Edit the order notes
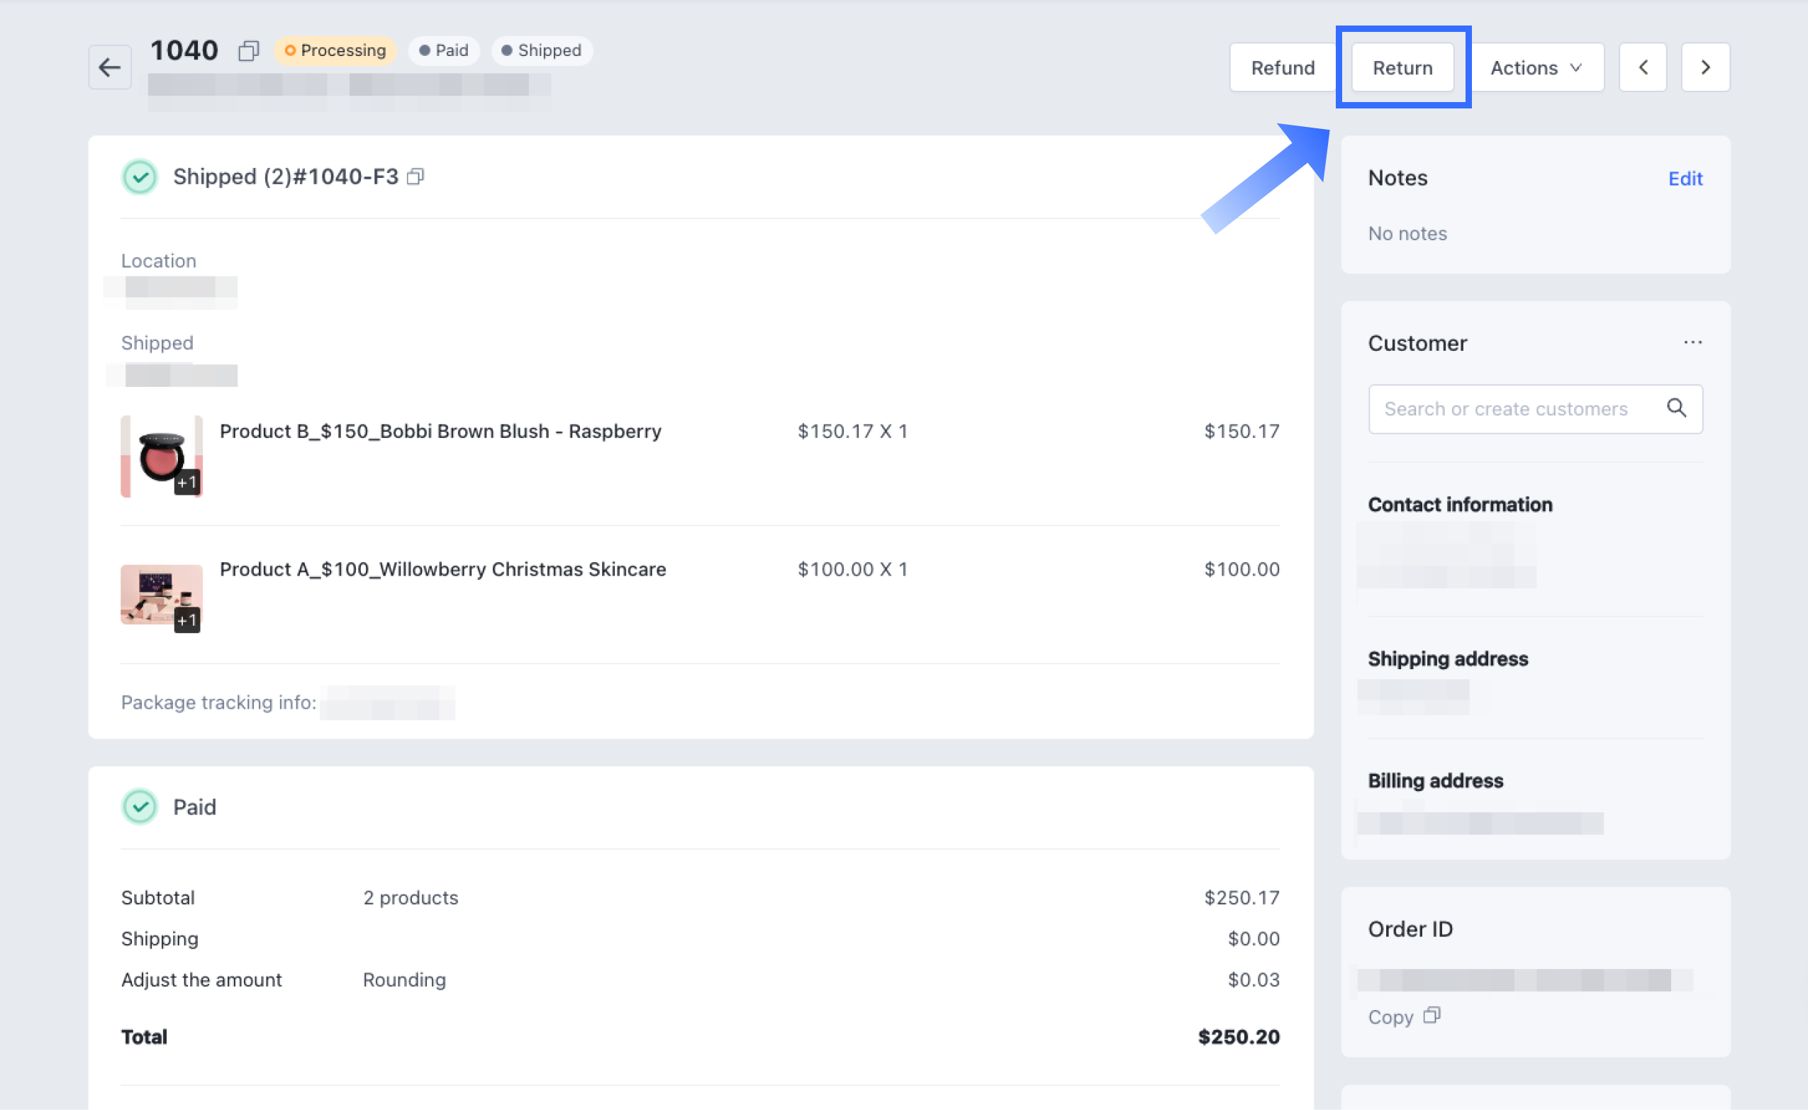The image size is (1808, 1110). (1685, 179)
